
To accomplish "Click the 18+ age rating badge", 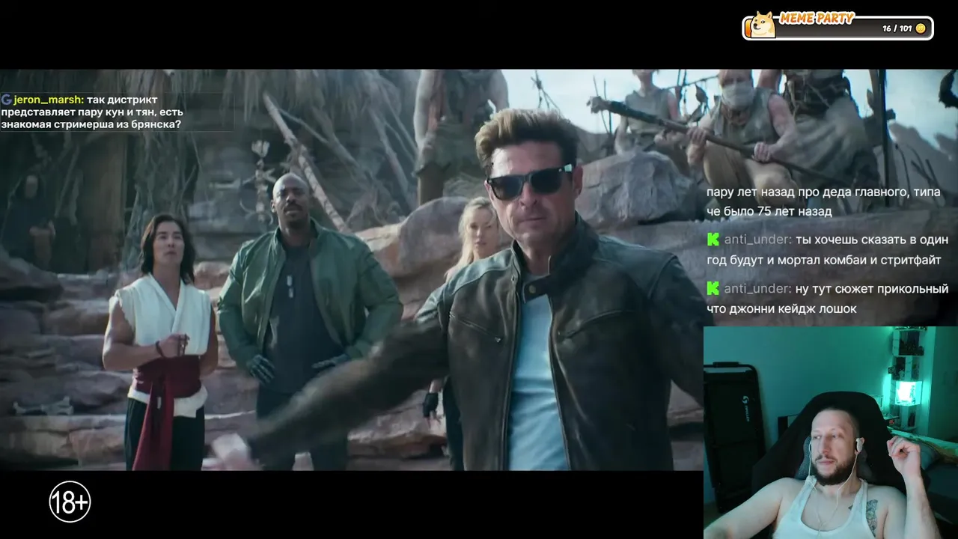I will (x=70, y=502).
